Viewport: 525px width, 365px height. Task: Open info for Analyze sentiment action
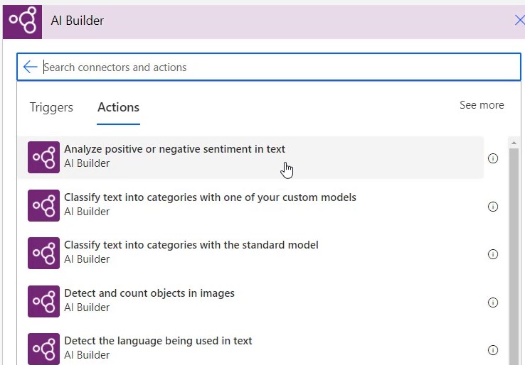pyautogui.click(x=493, y=158)
